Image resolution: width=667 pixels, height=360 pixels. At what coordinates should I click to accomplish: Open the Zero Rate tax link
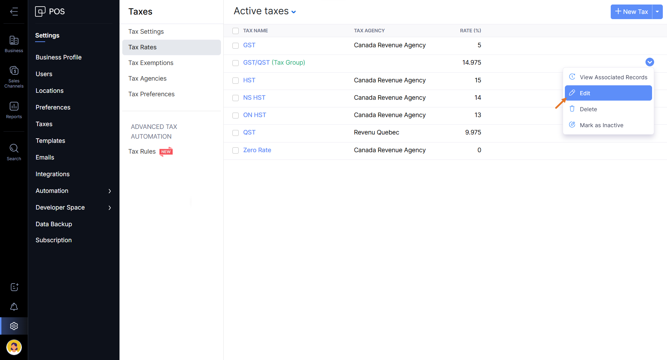point(257,150)
